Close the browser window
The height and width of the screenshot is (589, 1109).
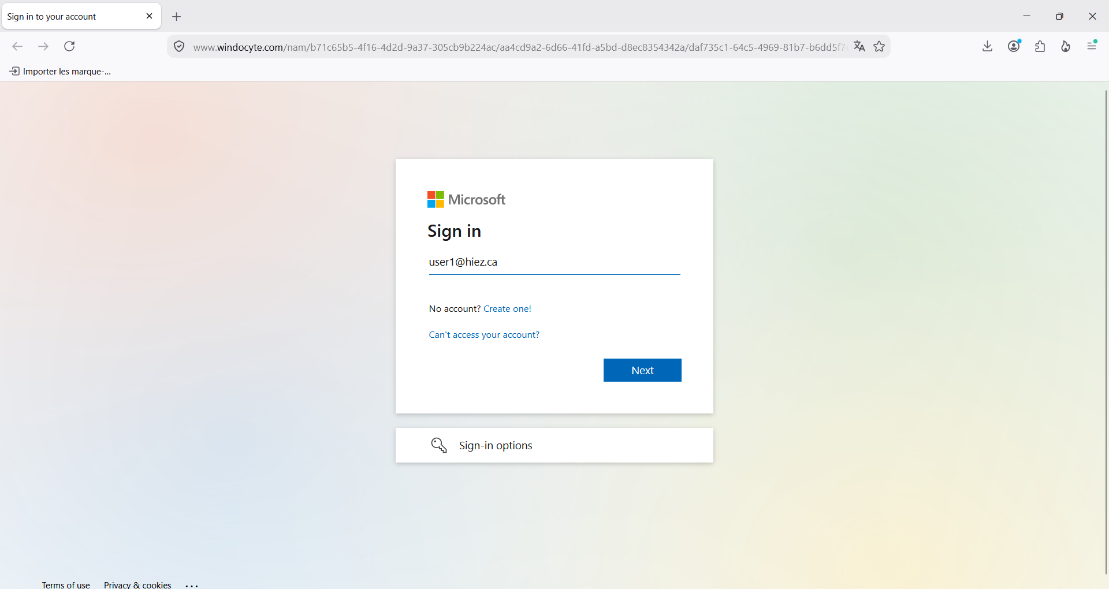pyautogui.click(x=1092, y=16)
